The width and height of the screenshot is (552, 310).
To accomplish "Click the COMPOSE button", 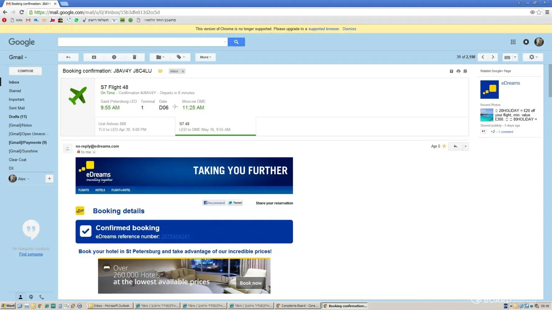I will pyautogui.click(x=25, y=71).
